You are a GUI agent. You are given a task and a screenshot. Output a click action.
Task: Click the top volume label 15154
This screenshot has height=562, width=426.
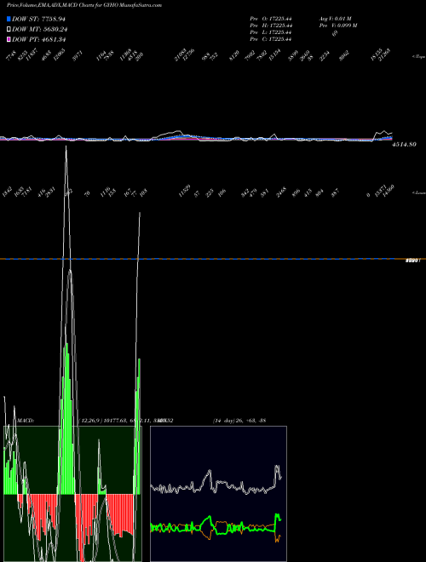point(275,54)
